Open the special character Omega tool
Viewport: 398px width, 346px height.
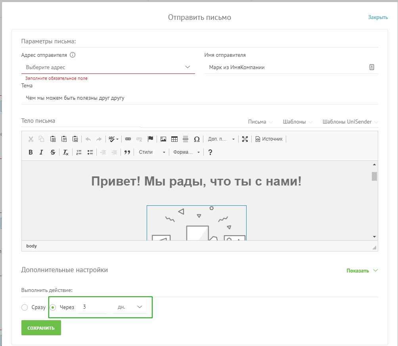click(x=197, y=139)
